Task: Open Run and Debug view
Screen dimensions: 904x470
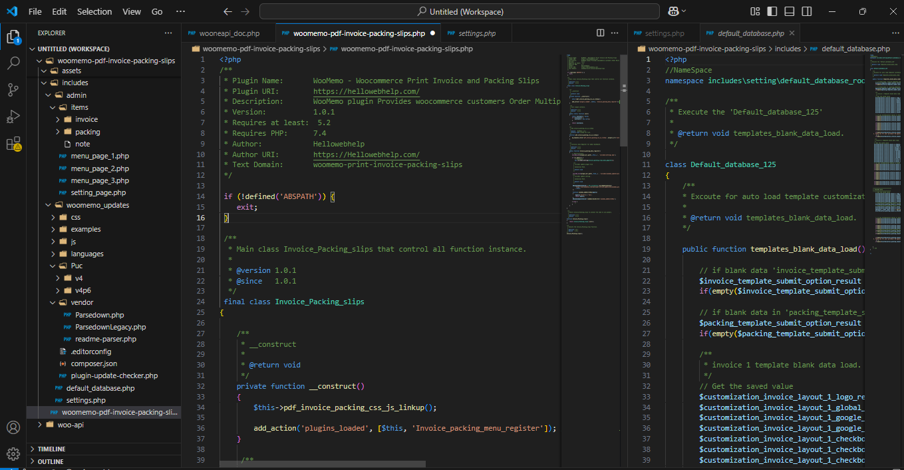Action: [x=13, y=117]
